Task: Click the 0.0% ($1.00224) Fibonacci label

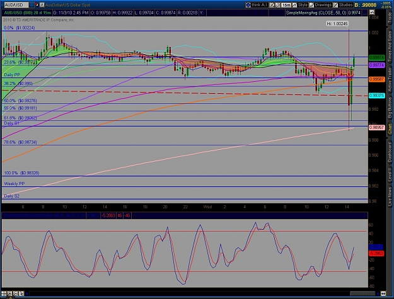Action: [20, 28]
